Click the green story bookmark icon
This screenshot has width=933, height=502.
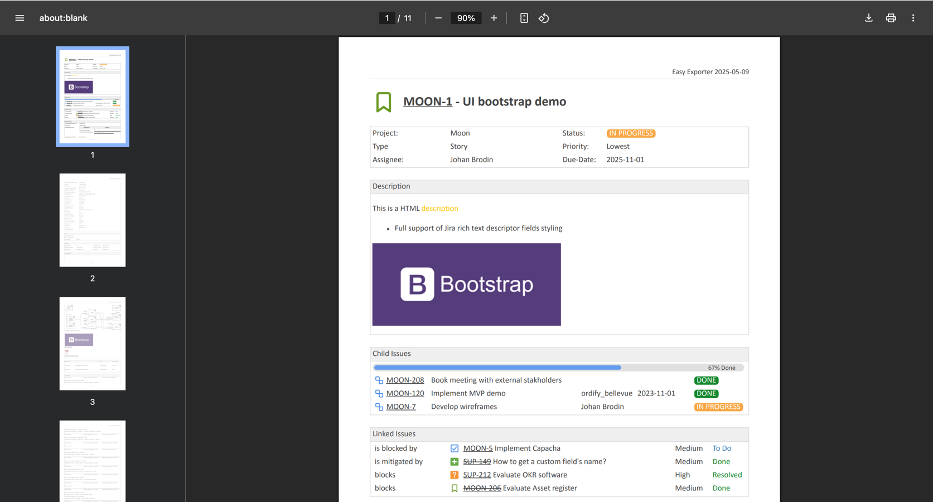[384, 102]
